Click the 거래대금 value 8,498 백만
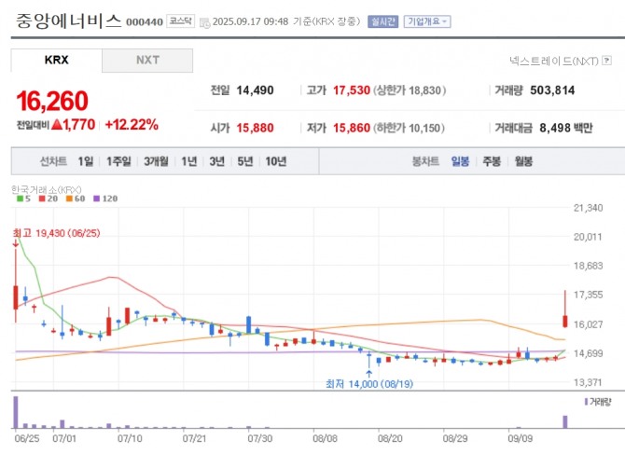 (566, 128)
